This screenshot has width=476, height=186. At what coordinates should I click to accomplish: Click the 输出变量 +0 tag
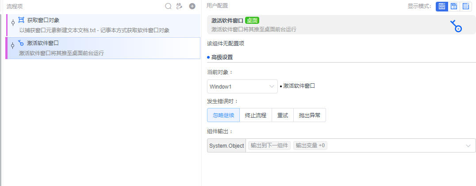[310, 145]
